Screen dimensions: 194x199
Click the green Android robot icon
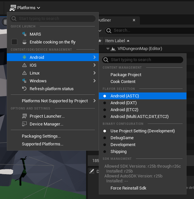coord(24,57)
